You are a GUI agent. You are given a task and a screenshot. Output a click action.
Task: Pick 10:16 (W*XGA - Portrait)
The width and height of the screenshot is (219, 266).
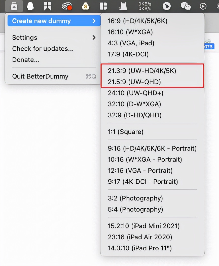[x=152, y=159]
